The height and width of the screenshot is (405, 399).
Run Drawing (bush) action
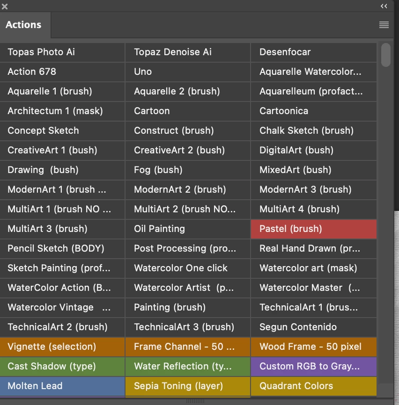pos(62,170)
